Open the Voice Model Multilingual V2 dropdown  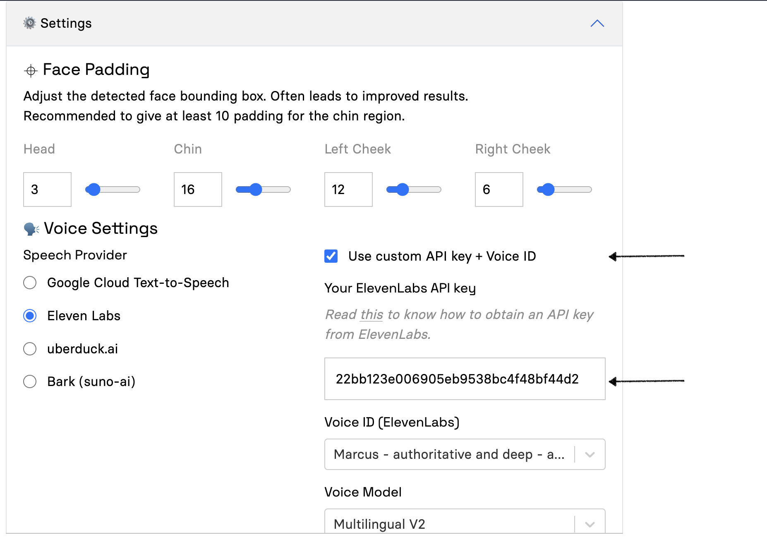click(x=465, y=521)
